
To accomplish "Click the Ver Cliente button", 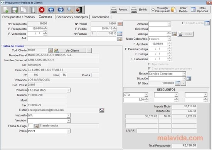I will 70,51.
